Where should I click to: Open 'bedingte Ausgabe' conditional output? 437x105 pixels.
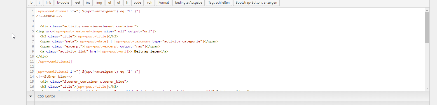(188, 3)
